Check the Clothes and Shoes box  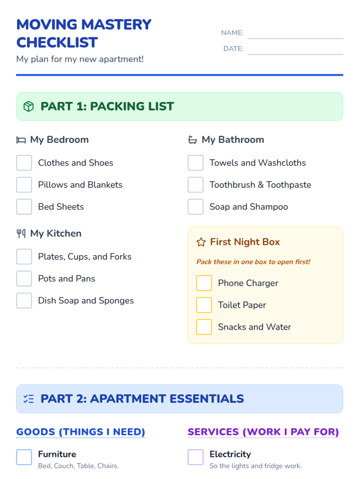(24, 163)
